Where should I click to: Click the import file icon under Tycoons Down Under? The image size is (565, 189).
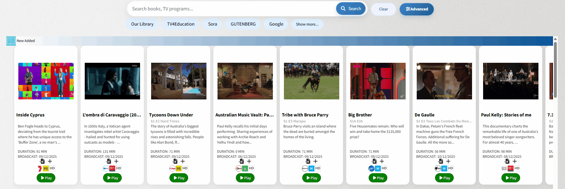click(x=175, y=161)
